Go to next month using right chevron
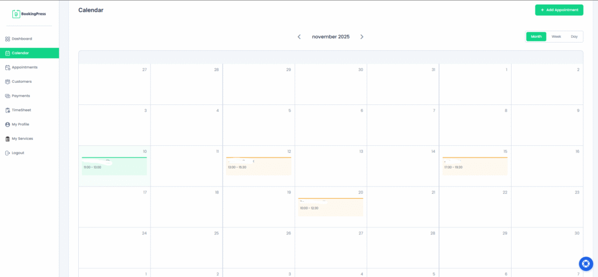This screenshot has width=598, height=277. click(x=361, y=37)
